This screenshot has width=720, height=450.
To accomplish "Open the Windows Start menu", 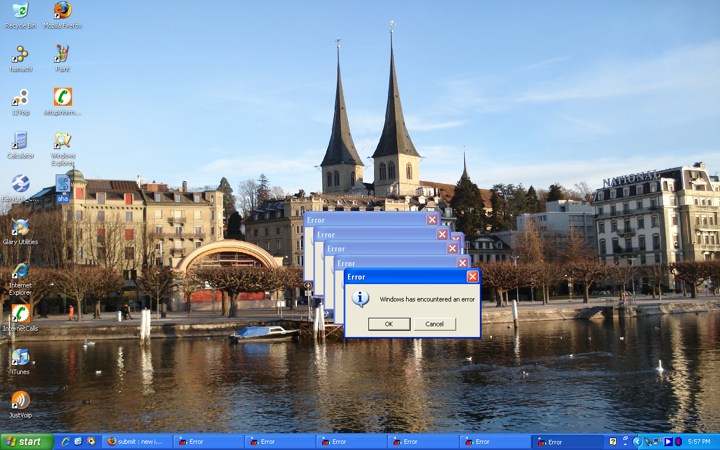I will [x=27, y=442].
